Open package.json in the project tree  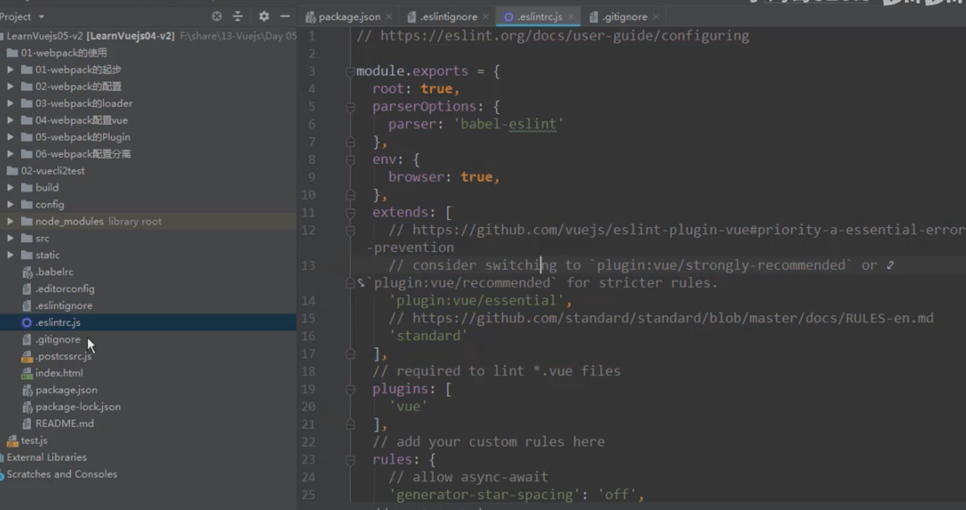[66, 390]
